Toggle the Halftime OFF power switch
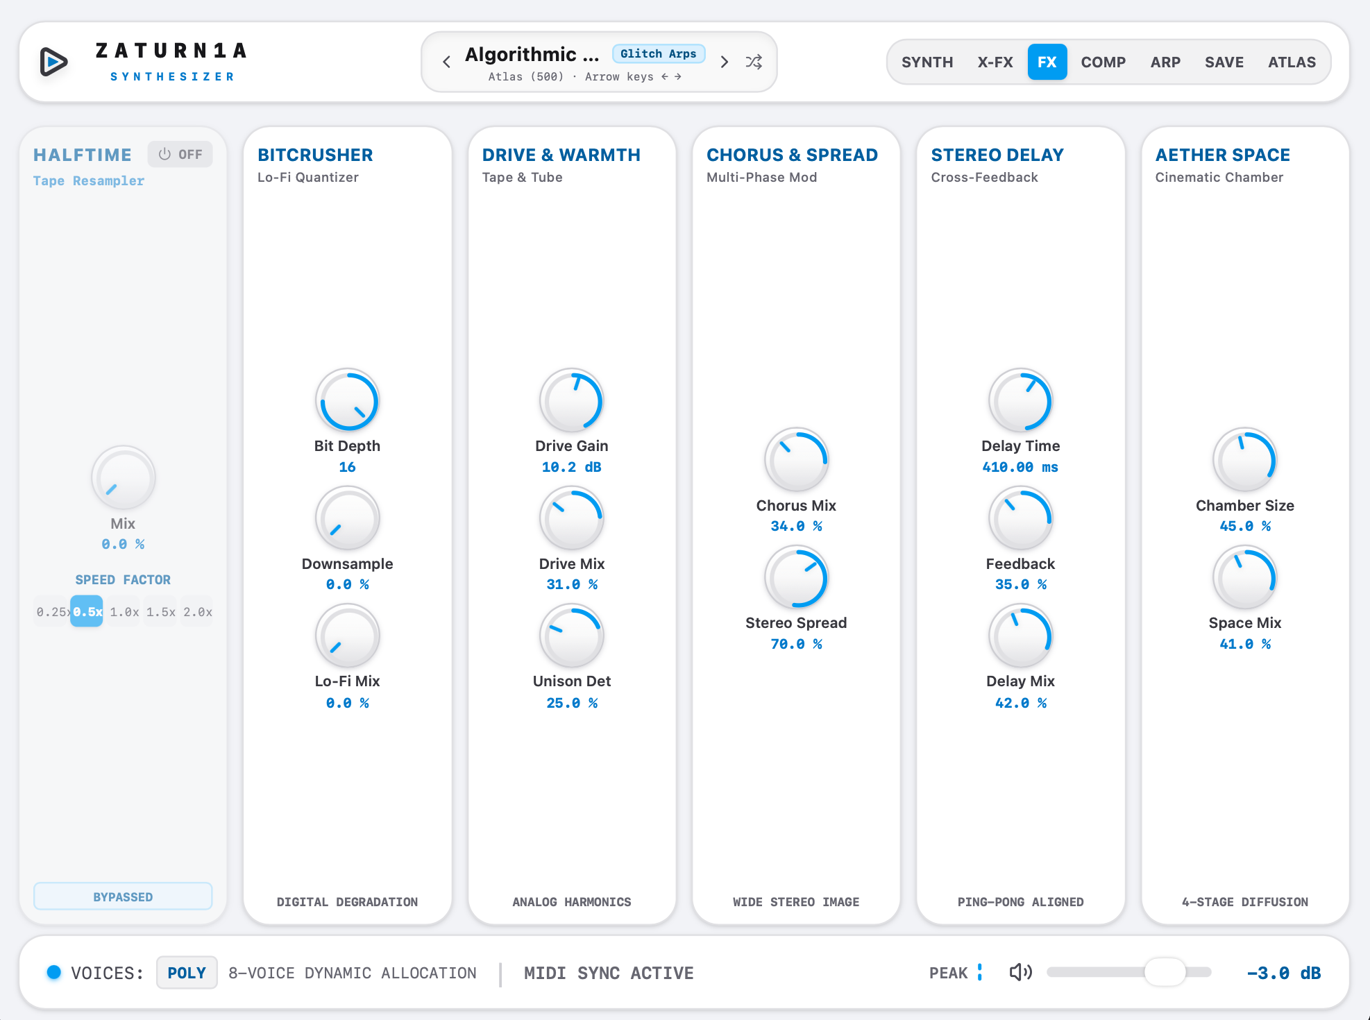This screenshot has height=1020, width=1370. [x=180, y=154]
